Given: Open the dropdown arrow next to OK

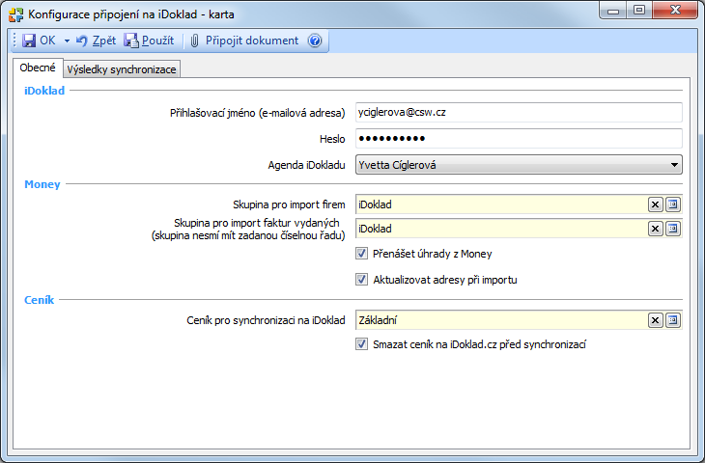Looking at the screenshot, I should 67,41.
